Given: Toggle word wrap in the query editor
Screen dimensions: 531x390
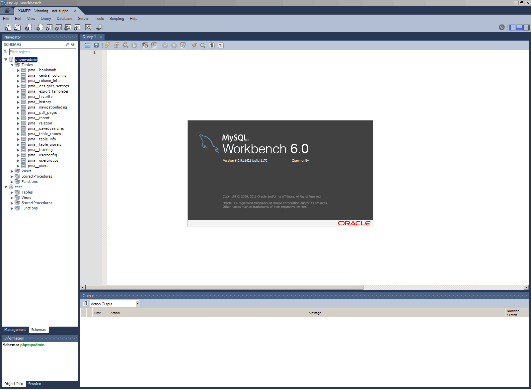Looking at the screenshot, I should click(x=221, y=45).
